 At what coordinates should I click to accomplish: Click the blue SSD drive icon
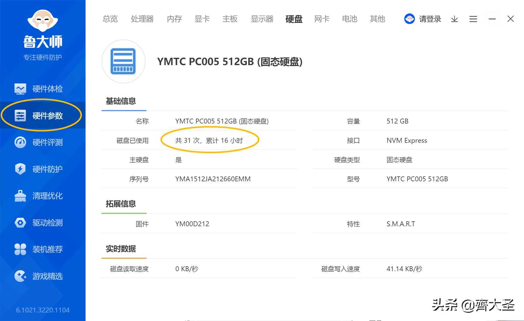123,61
